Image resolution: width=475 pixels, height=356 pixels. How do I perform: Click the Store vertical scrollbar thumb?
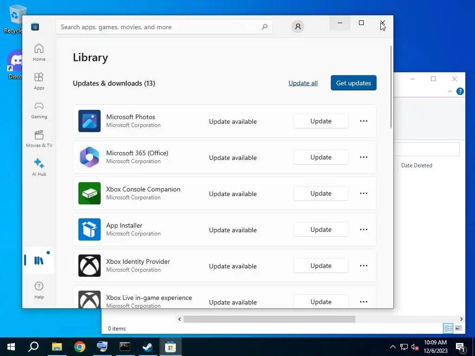[391, 87]
